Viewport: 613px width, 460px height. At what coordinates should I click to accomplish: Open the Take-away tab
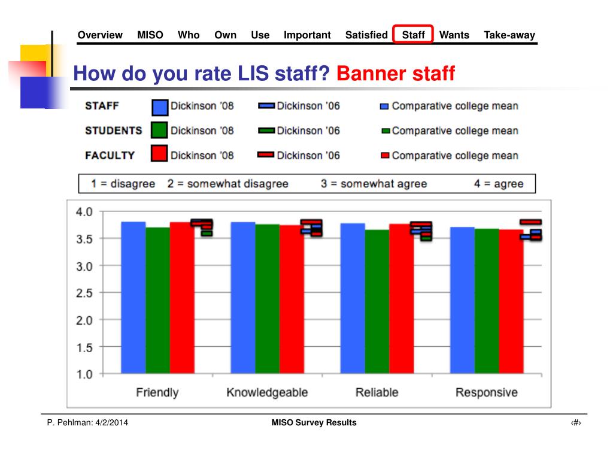point(509,35)
